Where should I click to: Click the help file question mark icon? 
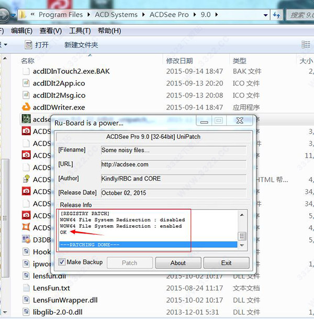click(26, 179)
